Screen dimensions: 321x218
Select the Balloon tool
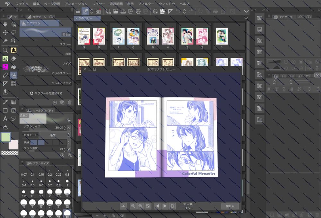point(13,119)
